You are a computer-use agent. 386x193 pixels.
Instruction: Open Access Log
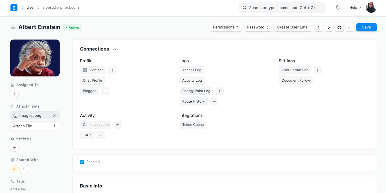[192, 70]
